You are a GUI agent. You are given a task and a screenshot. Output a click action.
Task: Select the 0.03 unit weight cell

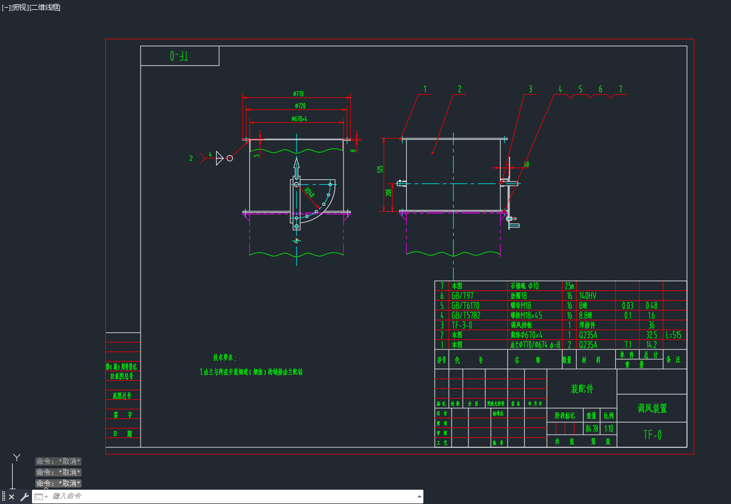(x=627, y=305)
